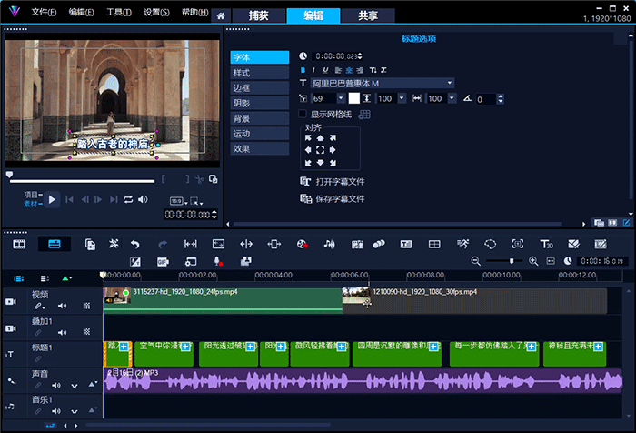Align title to center of screen
The image size is (636, 433).
click(x=320, y=150)
